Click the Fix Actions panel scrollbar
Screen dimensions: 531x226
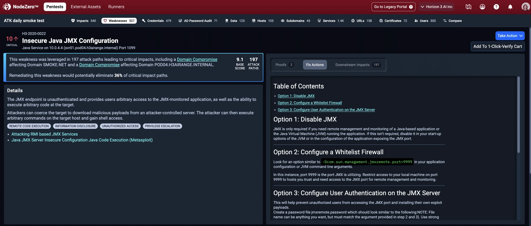point(519,115)
